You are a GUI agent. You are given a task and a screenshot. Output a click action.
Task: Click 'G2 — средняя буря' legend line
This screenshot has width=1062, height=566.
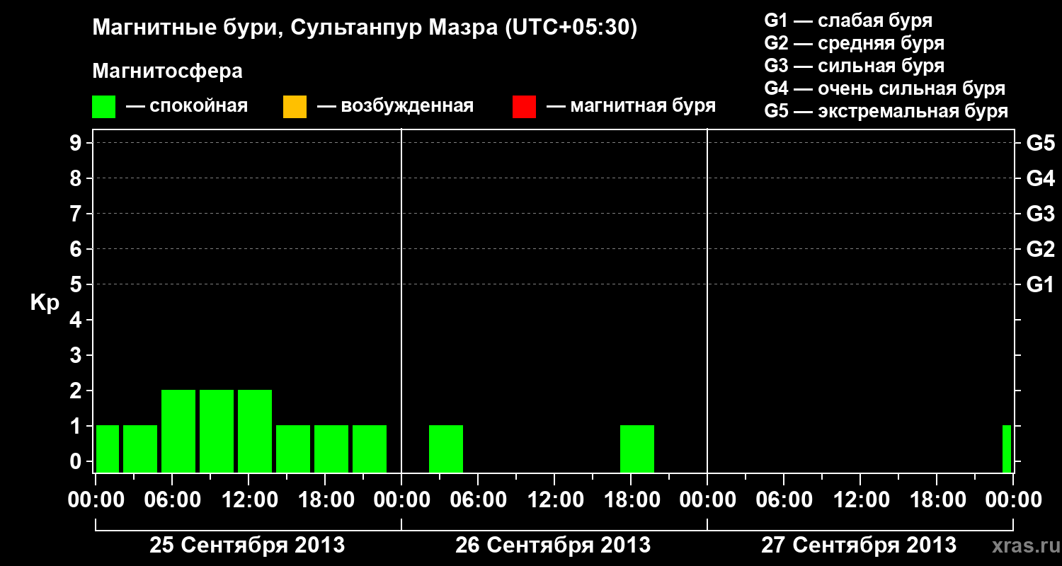[x=855, y=43]
